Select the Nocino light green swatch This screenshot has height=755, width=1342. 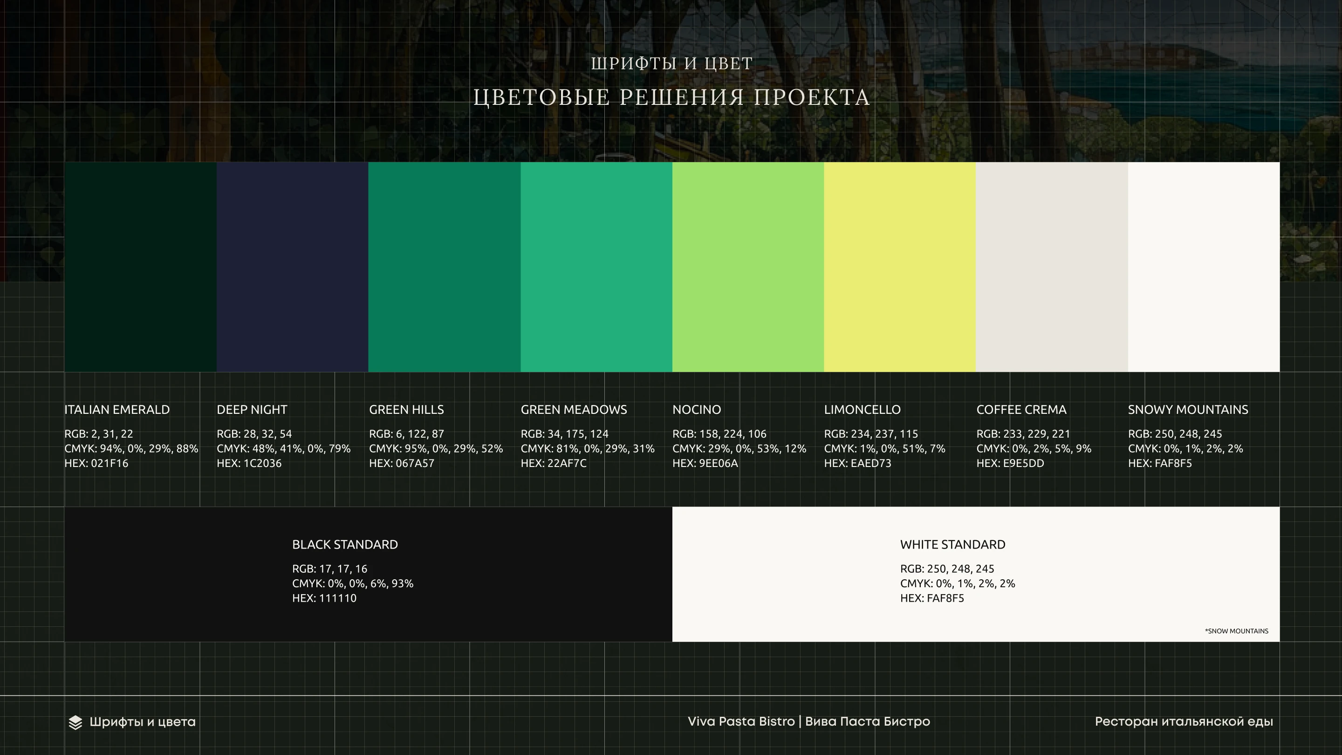747,267
